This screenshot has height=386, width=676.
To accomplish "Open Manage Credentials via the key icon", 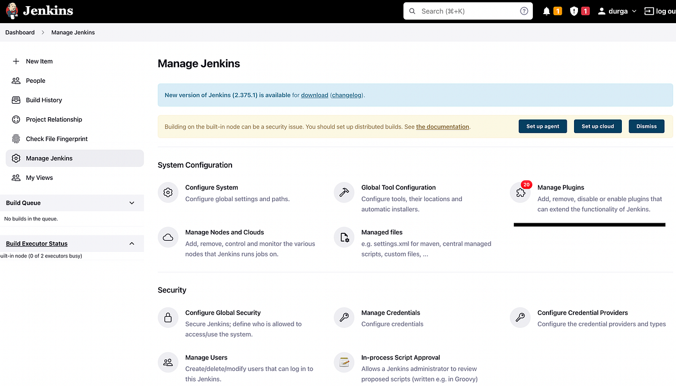I will (344, 317).
